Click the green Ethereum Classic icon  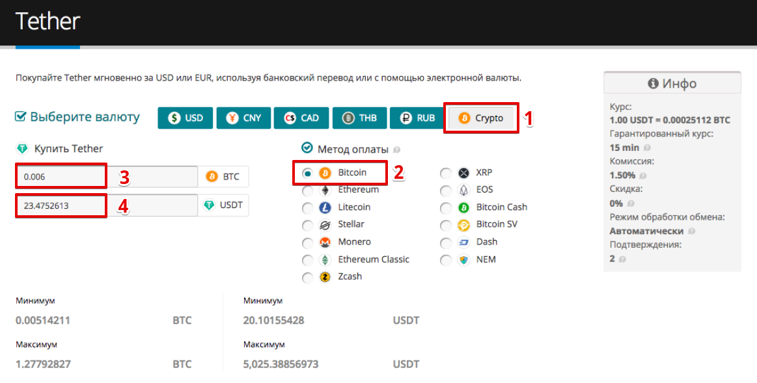[325, 259]
